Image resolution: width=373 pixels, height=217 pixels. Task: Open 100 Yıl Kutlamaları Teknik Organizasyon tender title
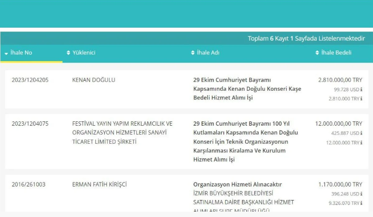tap(245, 141)
